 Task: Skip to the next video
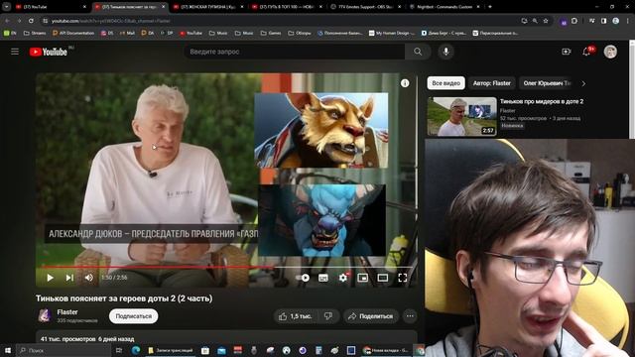point(69,278)
